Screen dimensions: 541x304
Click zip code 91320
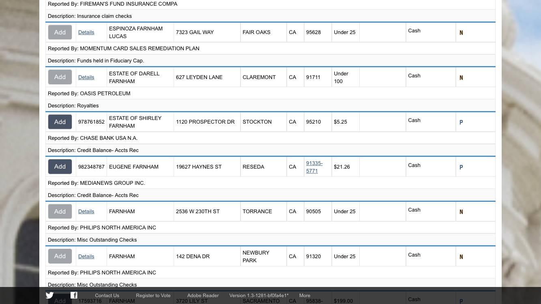[313, 256]
